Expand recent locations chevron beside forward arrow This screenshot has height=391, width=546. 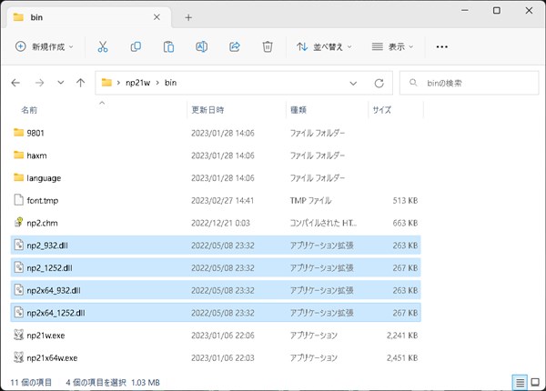click(60, 83)
